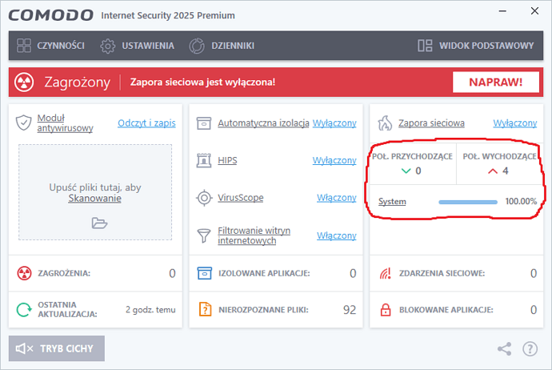
Task: Close the Comodo window
Action: 534,11
